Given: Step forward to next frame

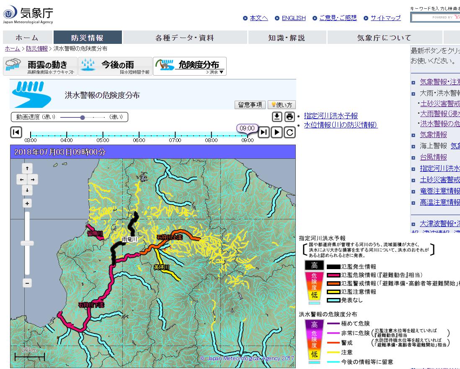Looking at the screenshot, I should tap(264, 132).
